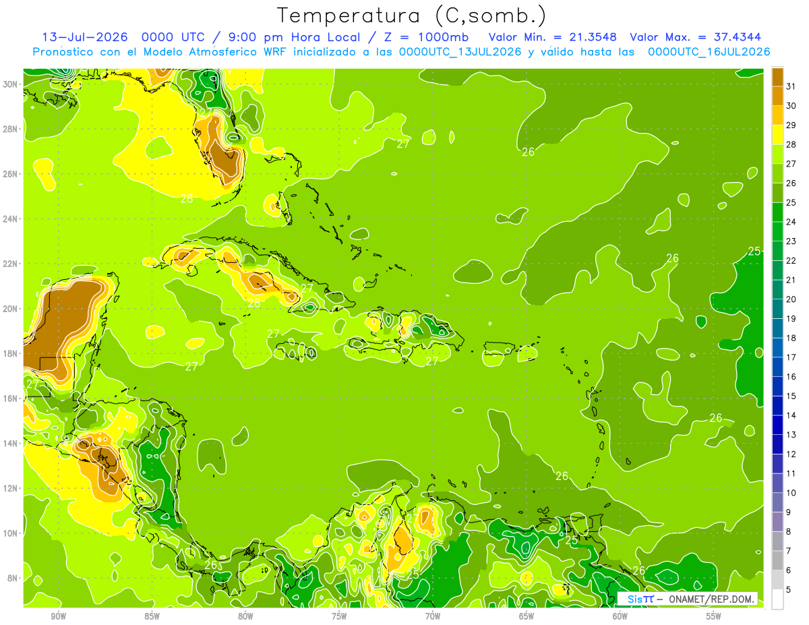Pick the brown legend swatch above 31
Viewport: 809px width, 625px height.
pyautogui.click(x=777, y=76)
